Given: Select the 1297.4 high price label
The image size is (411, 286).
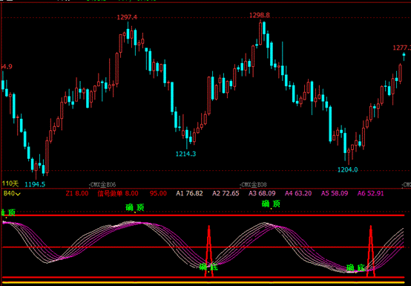Looking at the screenshot, I should click(127, 17).
